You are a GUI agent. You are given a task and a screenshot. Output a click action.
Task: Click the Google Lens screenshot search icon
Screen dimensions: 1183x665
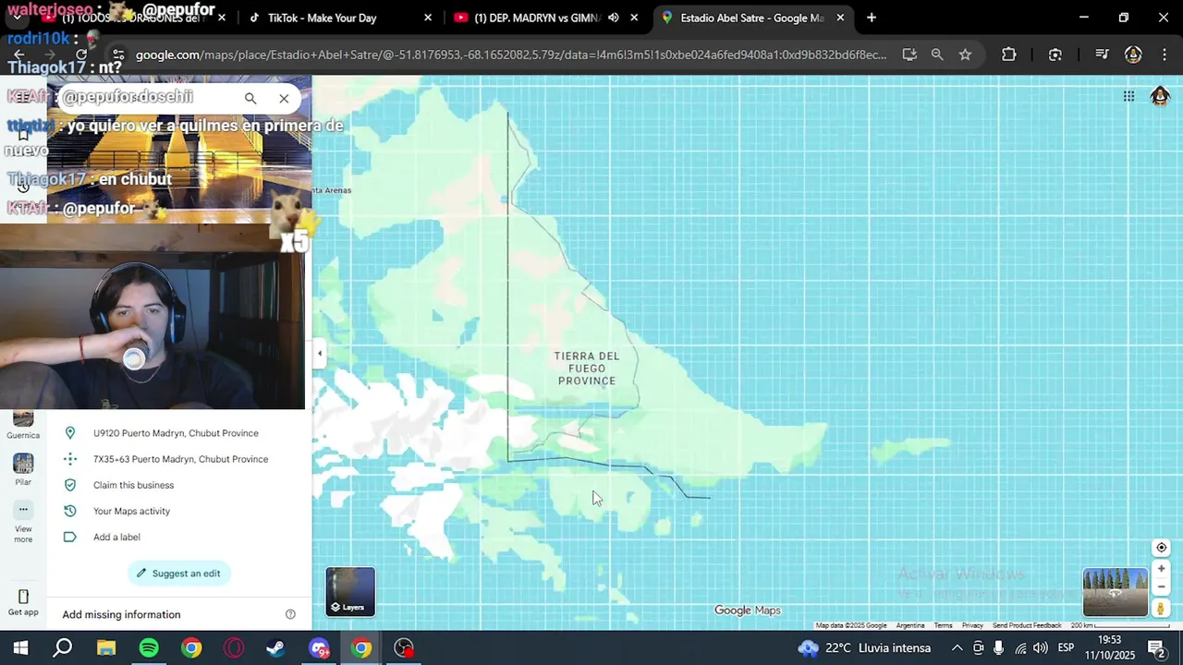coord(1055,54)
